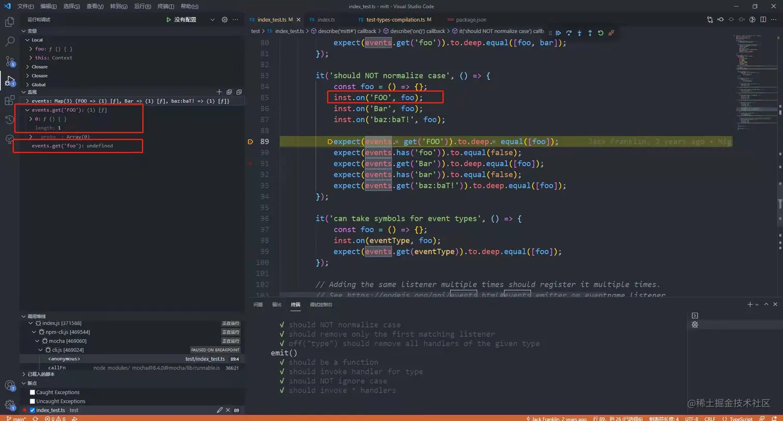Start debugging with the green play icon
The image size is (783, 421).
pyautogui.click(x=168, y=20)
